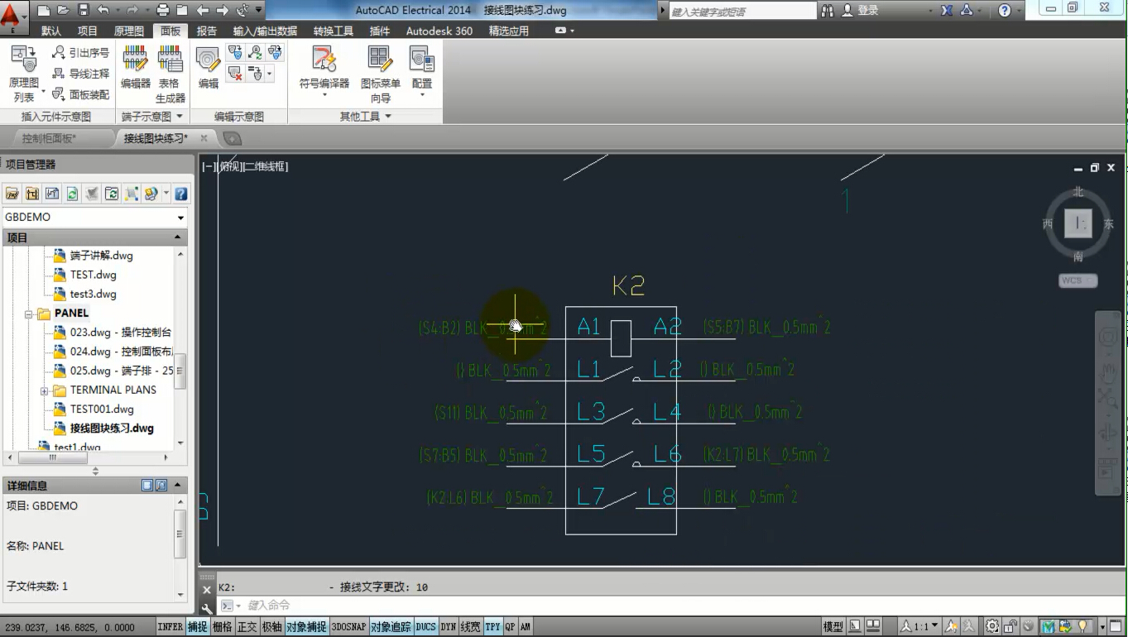This screenshot has height=637, width=1128.
Task: Open the GBDEMO project dropdown
Action: click(180, 218)
